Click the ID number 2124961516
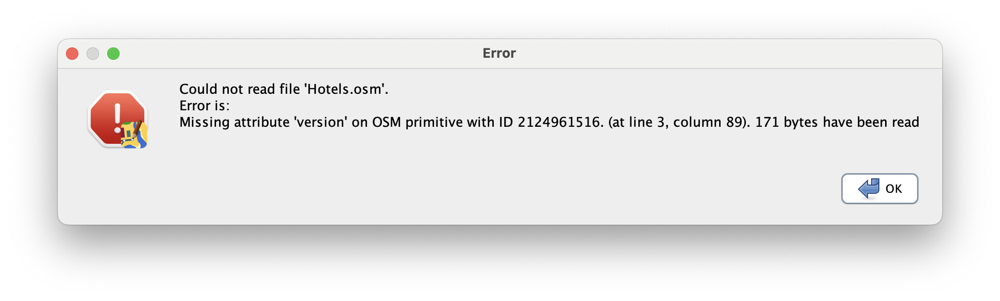This screenshot has height=301, width=1000. coord(559,122)
